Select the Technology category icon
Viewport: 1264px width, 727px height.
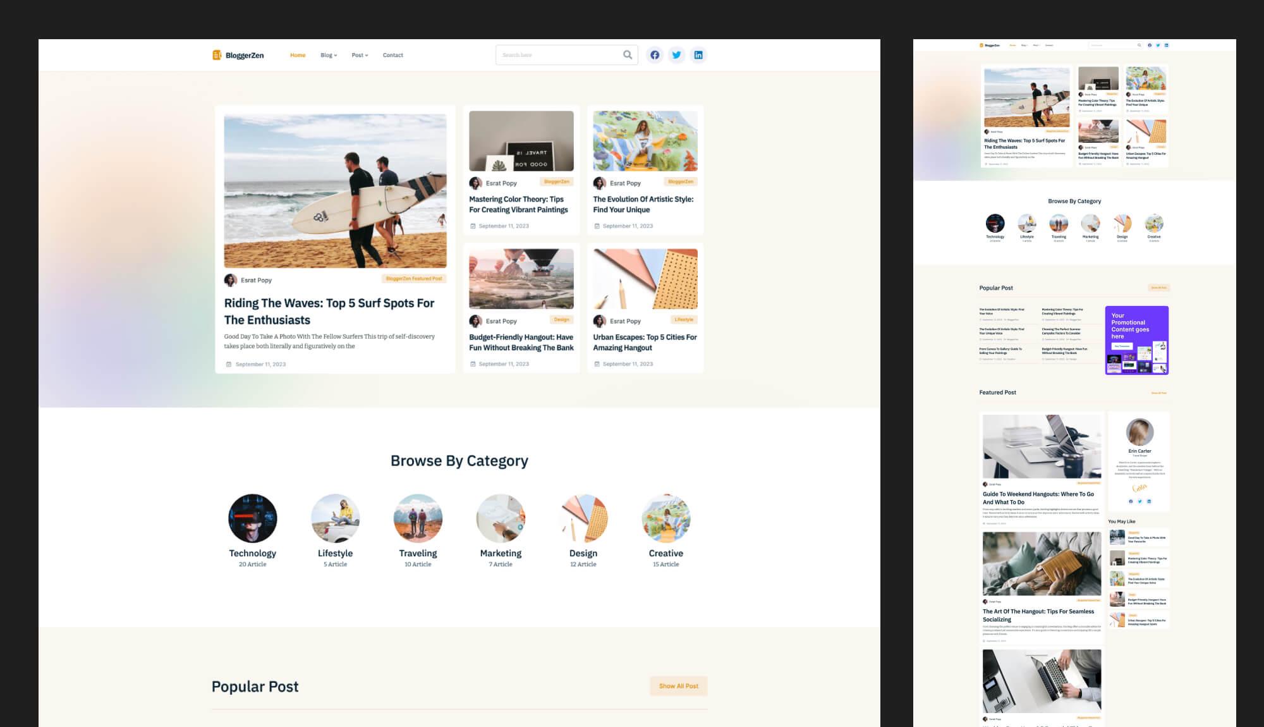coord(252,518)
